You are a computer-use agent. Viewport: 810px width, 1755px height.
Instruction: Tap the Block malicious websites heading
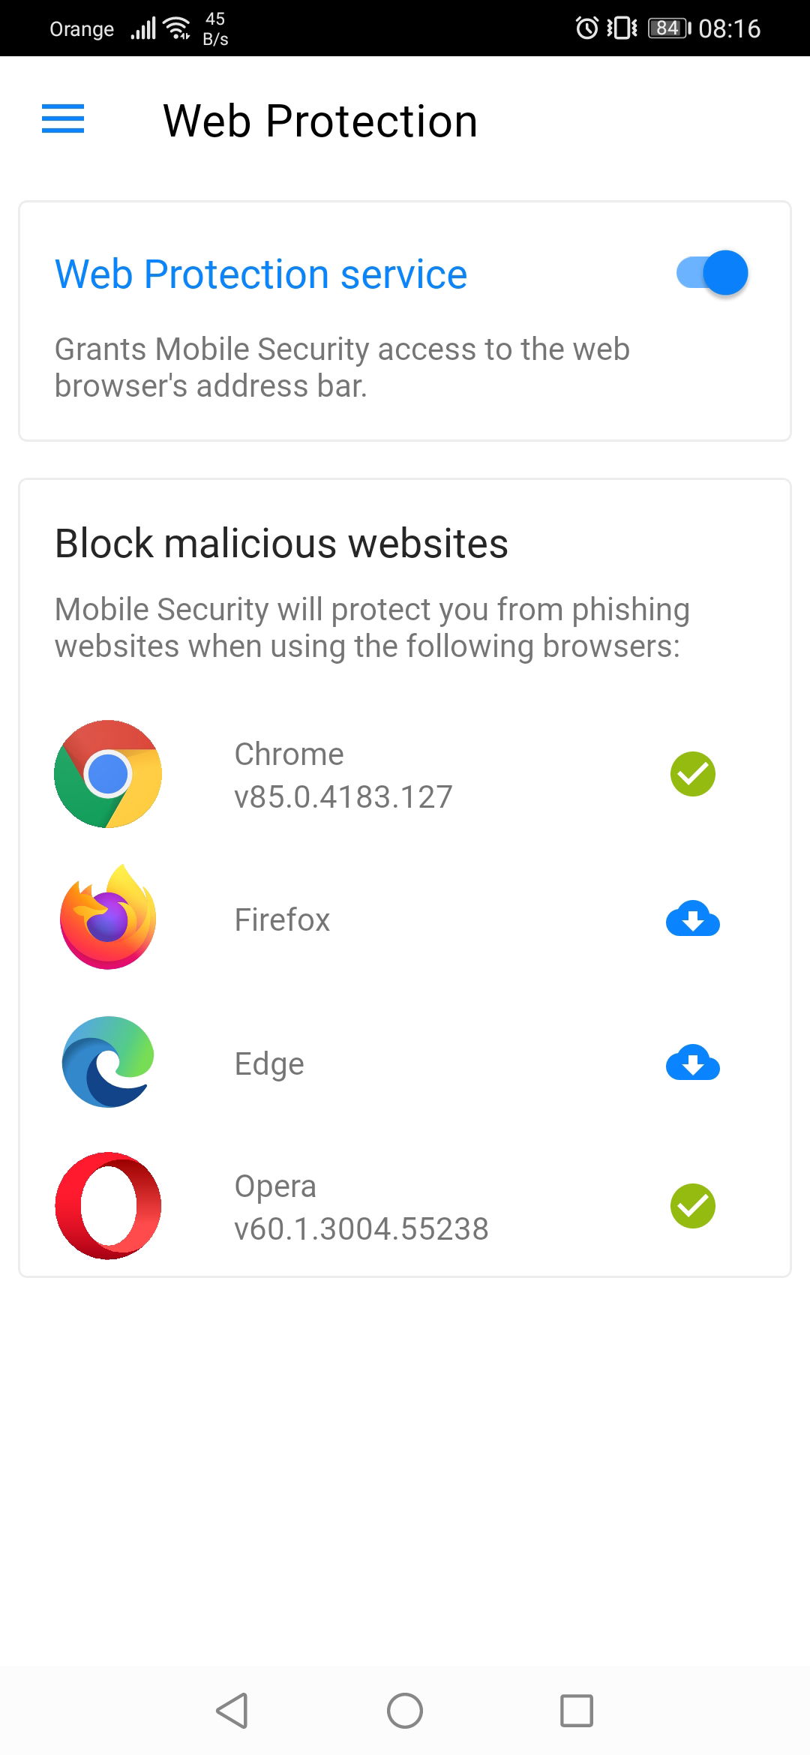pos(281,544)
